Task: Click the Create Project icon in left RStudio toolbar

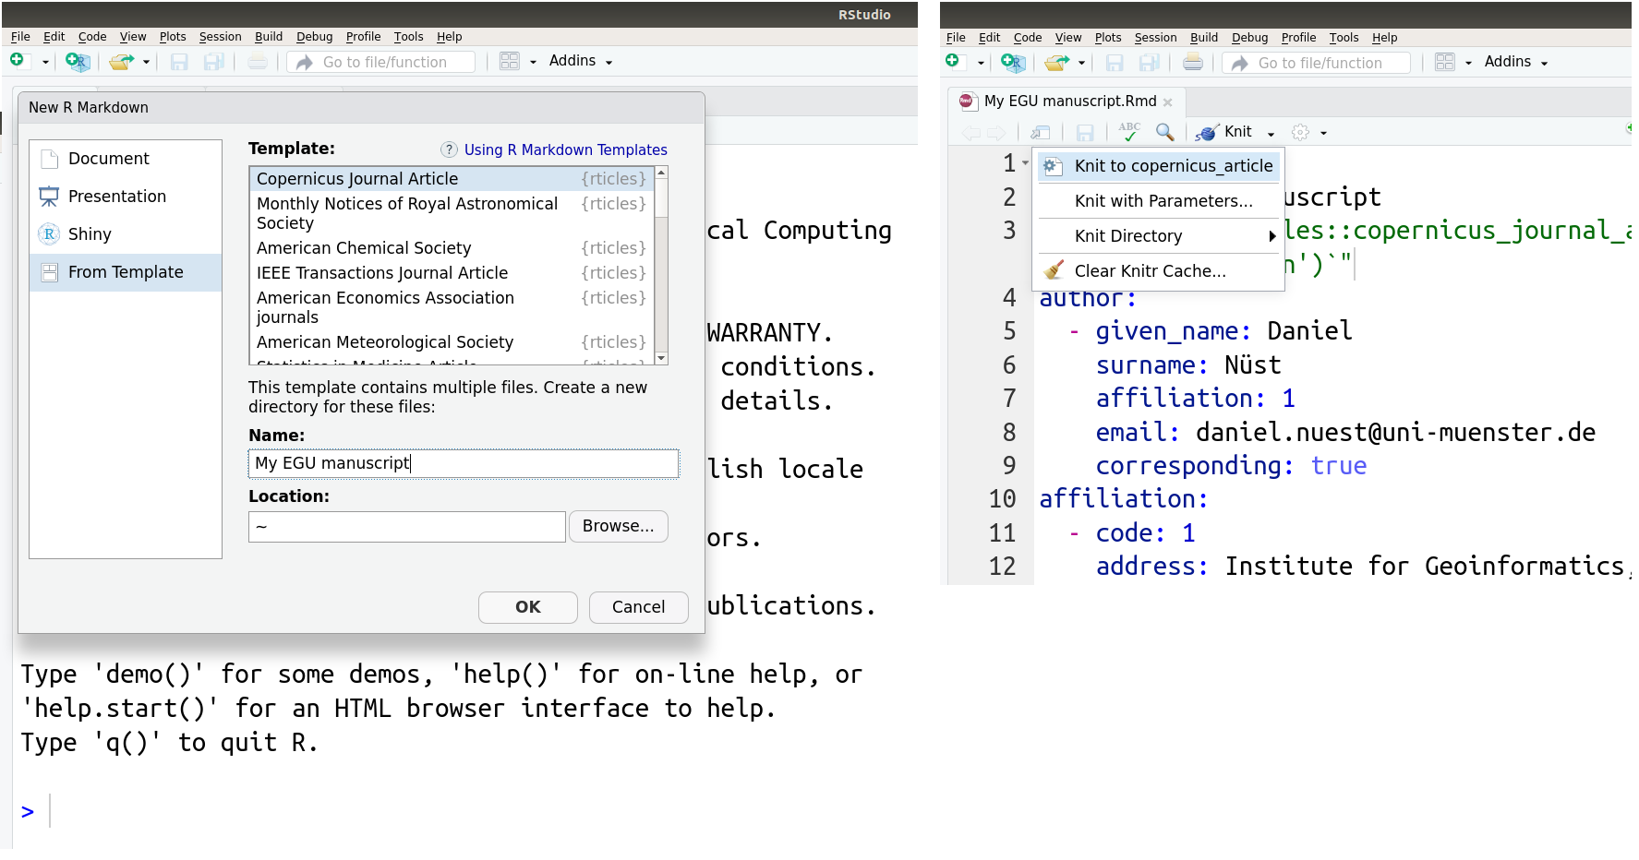Action: point(78,62)
